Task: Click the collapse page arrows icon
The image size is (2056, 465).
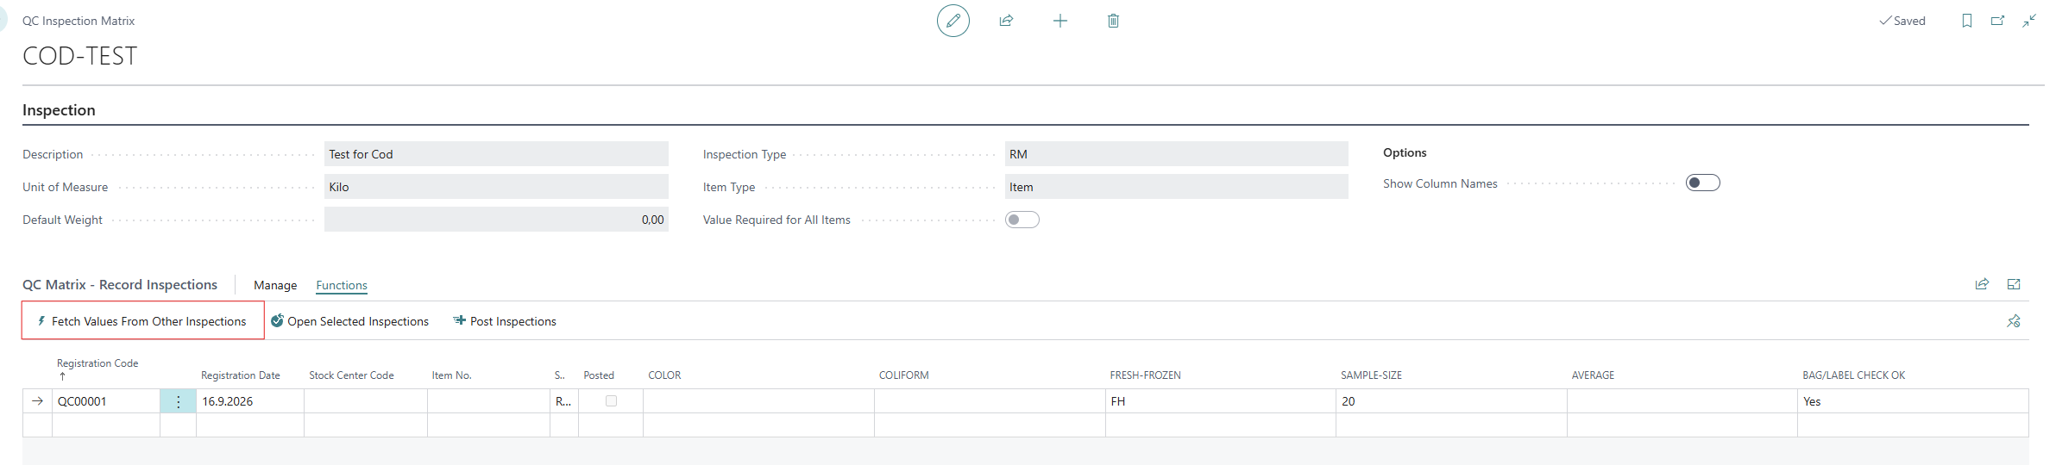Action: click(x=2029, y=21)
